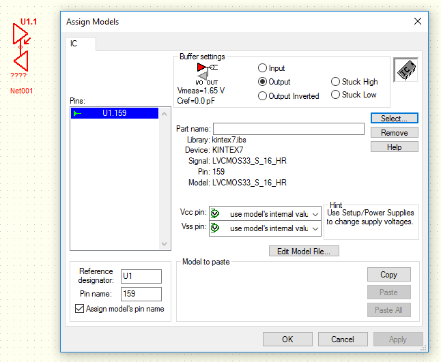Screen dimensions: 441x362
Task: Click Pins list scroll up arrow
Action: [x=165, y=114]
